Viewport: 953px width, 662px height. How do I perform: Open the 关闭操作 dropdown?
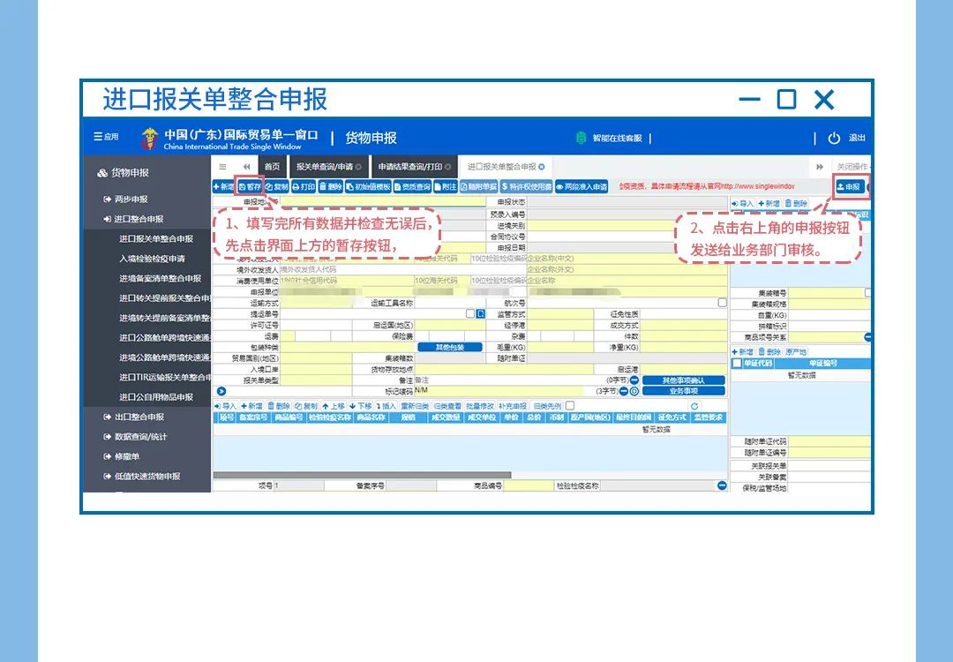click(x=852, y=167)
